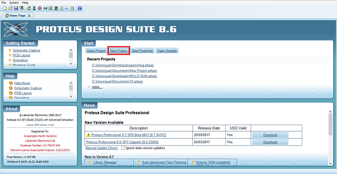Download Proteus Professional 8.6 SP3 Upgrade
Viewport: 337px width, 174px height.
270,142
